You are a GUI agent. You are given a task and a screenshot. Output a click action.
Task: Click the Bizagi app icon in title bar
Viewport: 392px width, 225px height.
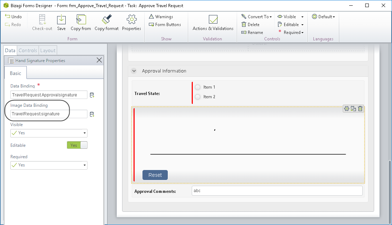(6, 5)
